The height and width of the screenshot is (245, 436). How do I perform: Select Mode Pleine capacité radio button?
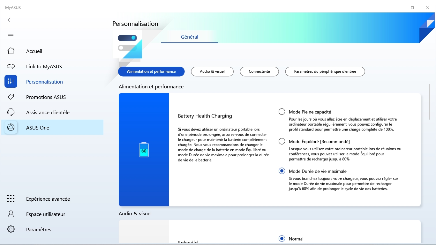point(282,112)
